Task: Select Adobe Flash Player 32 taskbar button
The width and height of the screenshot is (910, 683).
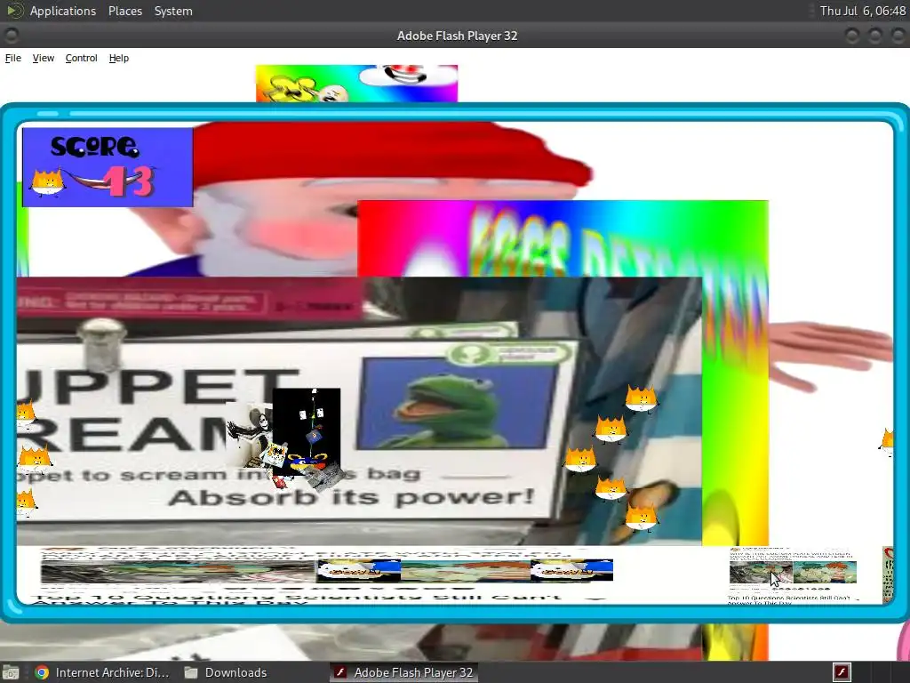Action: tap(404, 672)
